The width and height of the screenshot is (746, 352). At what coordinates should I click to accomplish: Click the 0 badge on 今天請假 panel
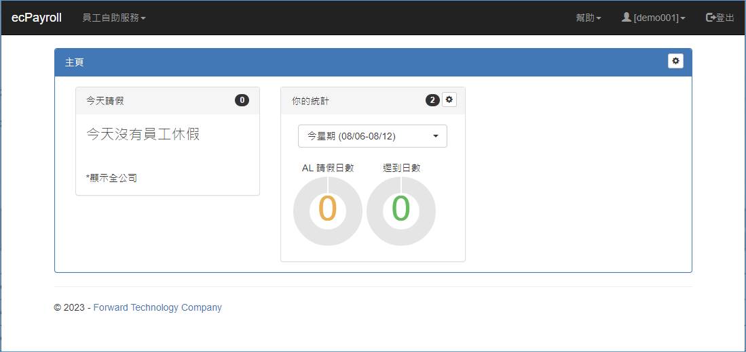pyautogui.click(x=242, y=100)
